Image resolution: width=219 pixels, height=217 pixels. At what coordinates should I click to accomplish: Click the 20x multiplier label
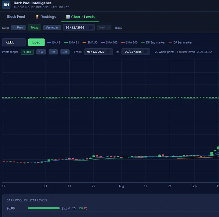point(74,208)
